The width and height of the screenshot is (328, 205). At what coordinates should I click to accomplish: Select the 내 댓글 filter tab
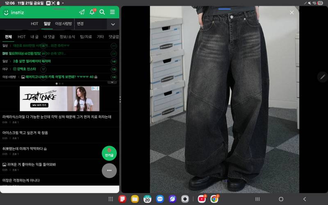tap(49, 37)
